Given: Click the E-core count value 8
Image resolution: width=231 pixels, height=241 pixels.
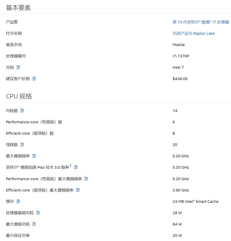Looking at the screenshot, I should 174,133.
